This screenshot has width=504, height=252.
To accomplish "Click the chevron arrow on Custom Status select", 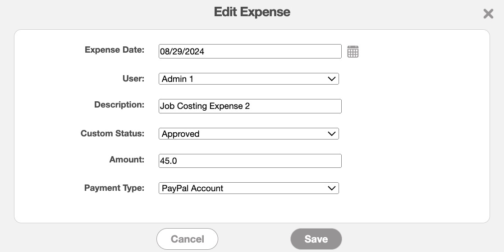I will [332, 134].
